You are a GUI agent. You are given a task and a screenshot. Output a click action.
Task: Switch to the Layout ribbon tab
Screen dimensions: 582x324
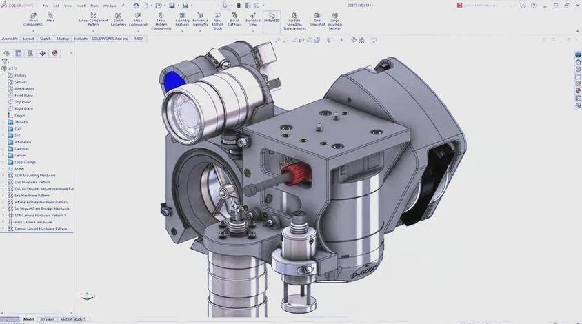point(28,39)
